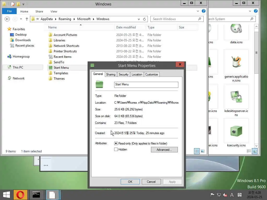267x200 pixels.
Task: Expand breadcrumb arrow after Roaming
Action: click(x=74, y=19)
